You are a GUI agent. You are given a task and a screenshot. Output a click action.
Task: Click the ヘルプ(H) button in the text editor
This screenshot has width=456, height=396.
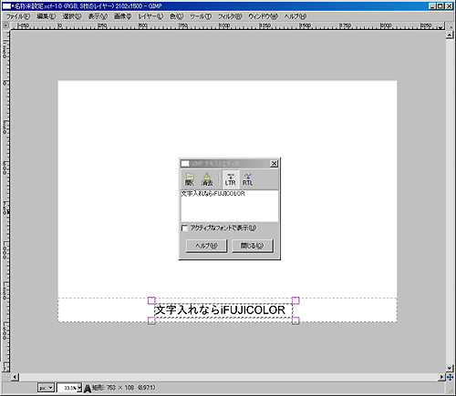tap(206, 246)
